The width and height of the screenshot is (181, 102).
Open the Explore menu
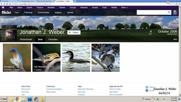pos(58,12)
